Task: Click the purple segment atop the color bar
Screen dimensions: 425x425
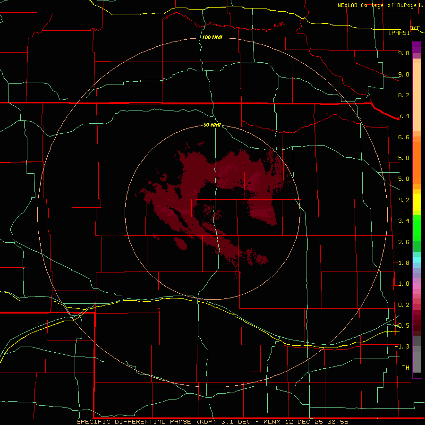Action: [417, 47]
